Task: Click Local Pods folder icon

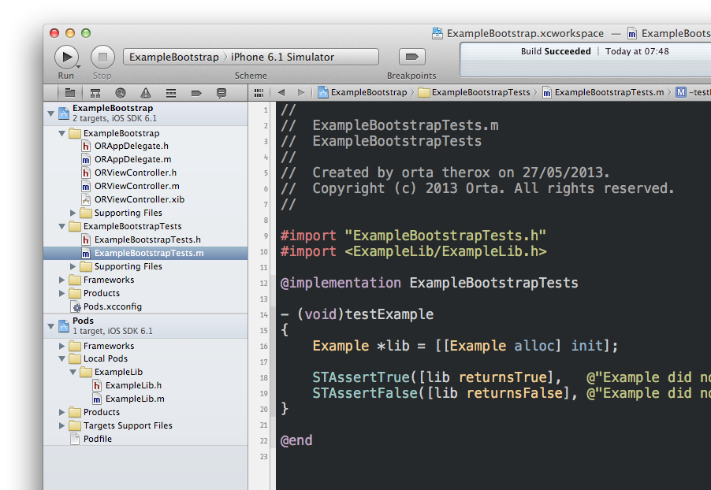Action: pyautogui.click(x=75, y=359)
